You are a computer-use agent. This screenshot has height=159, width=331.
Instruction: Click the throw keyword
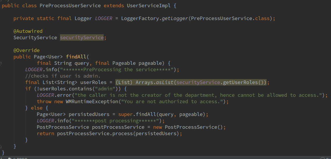[x=44, y=101]
